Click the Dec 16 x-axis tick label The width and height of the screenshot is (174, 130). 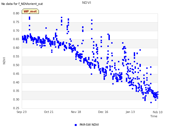click(x=103, y=112)
